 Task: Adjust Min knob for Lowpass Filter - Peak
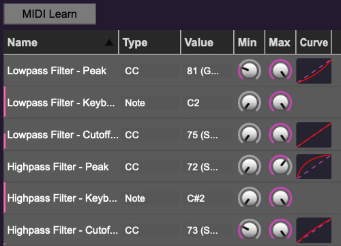tap(250, 70)
